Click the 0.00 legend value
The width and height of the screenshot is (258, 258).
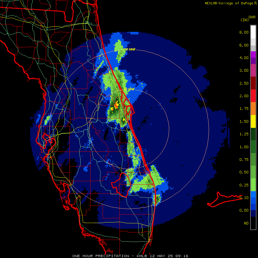[x=244, y=210]
